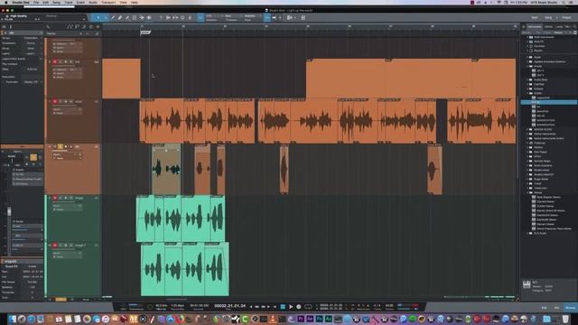Screen dimensions: 578x325
Task: Open the Start page button
Action: (535, 17)
